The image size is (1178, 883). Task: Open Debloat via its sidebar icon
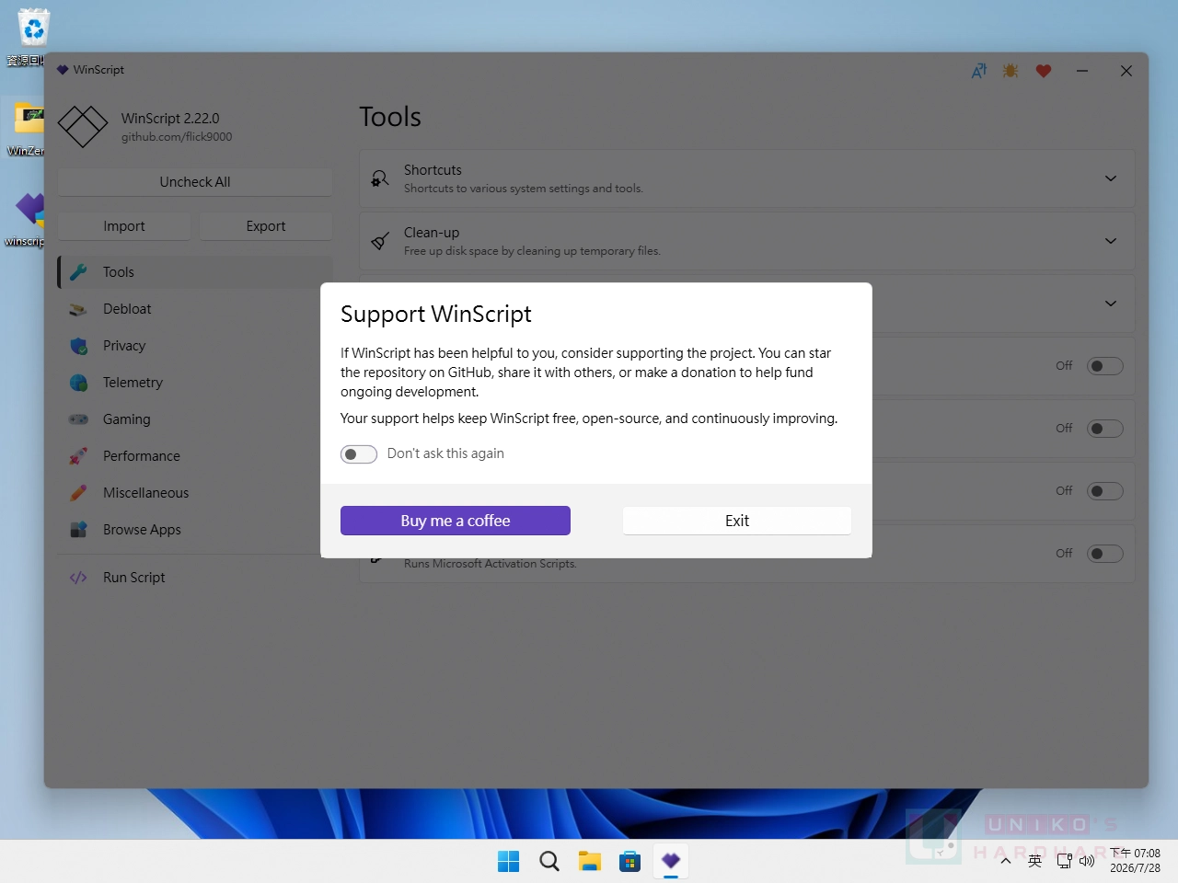point(78,309)
